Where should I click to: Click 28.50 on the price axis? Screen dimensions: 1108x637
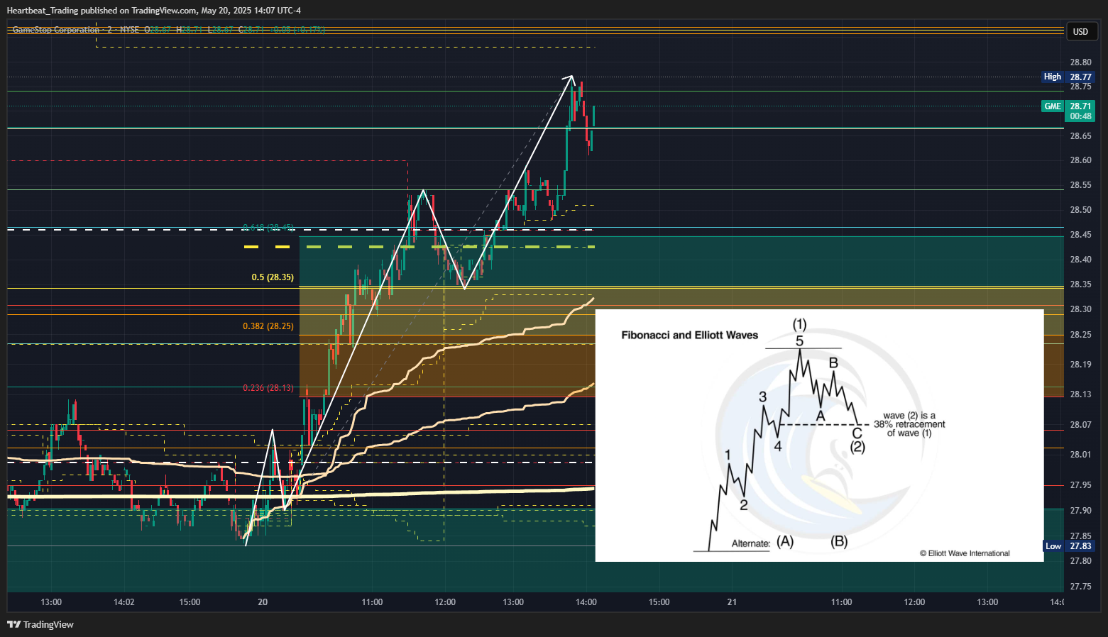[1080, 210]
